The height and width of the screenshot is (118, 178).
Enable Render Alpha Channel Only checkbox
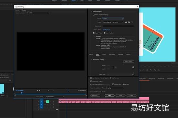(x=113, y=84)
